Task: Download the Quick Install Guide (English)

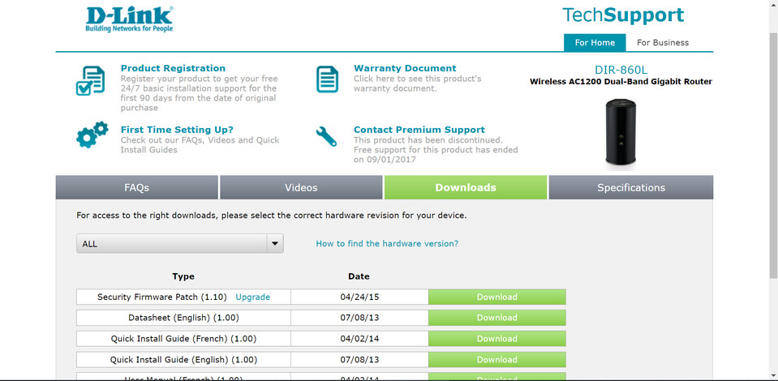Action: [496, 360]
